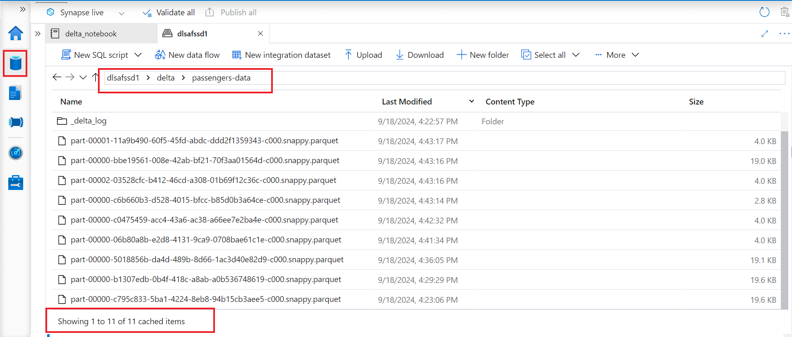The width and height of the screenshot is (792, 337).
Task: Navigate forward with the right arrow
Action: tap(70, 77)
